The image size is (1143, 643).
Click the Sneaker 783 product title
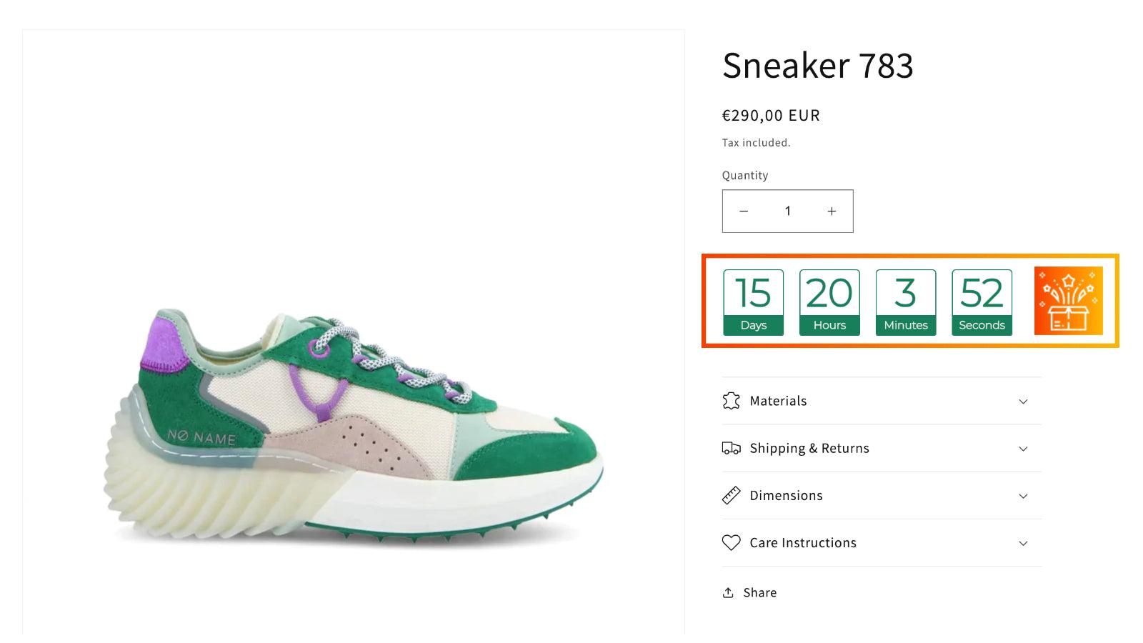[817, 65]
